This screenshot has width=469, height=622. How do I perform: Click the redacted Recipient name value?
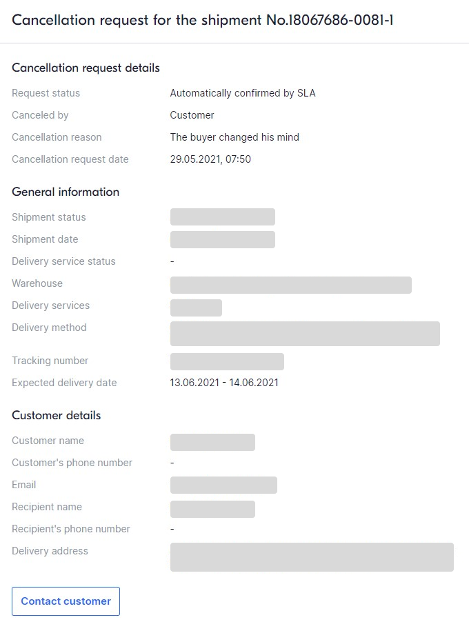point(212,510)
